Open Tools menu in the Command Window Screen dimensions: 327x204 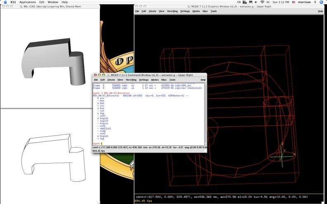172,80
